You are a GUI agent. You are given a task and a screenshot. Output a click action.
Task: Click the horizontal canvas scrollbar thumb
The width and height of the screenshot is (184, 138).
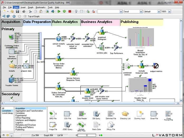click(x=90, y=103)
